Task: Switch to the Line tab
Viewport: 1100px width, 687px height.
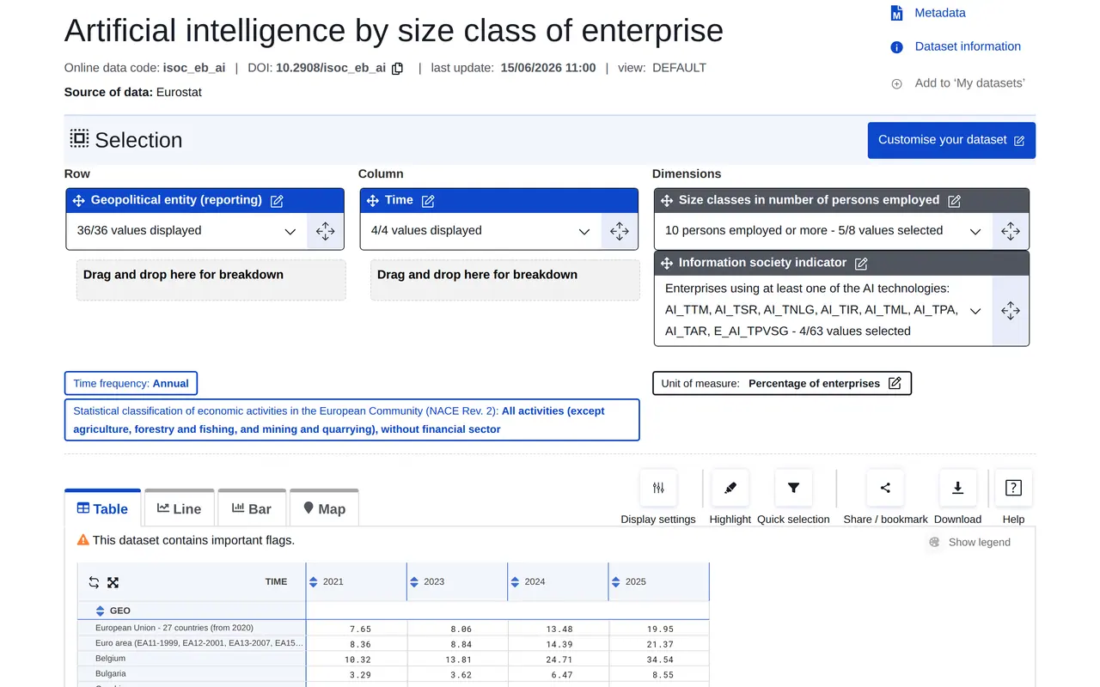Action: (x=179, y=508)
